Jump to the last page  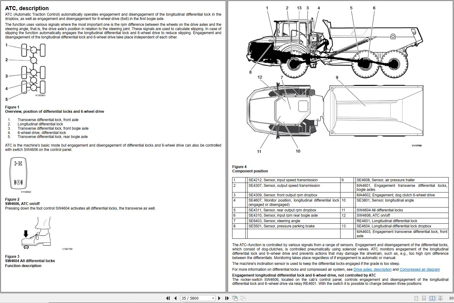tap(227, 298)
